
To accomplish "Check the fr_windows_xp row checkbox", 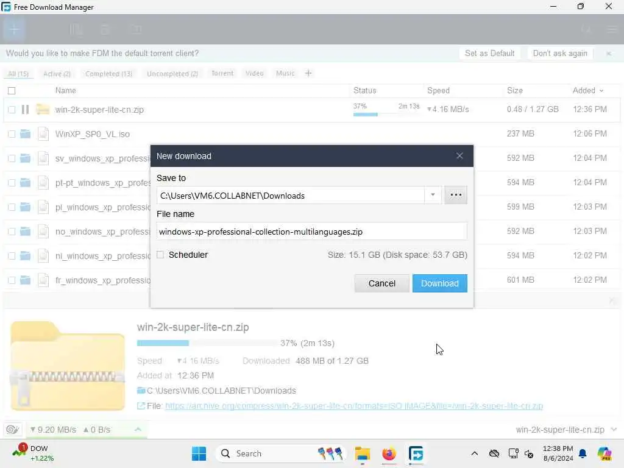I will pos(12,280).
